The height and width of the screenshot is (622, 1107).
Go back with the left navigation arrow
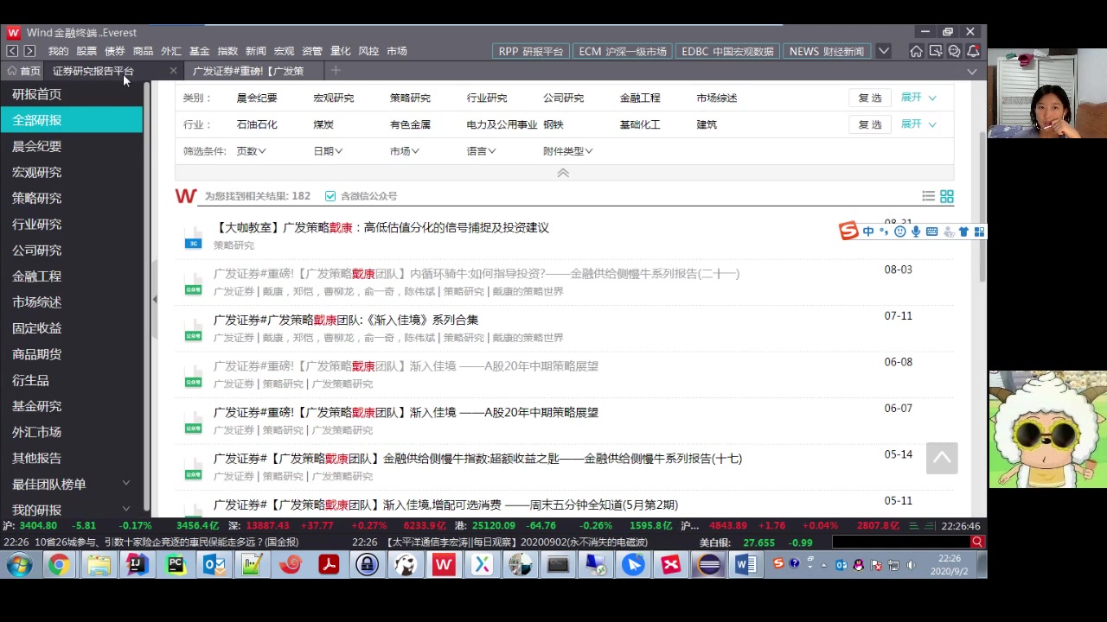[12, 51]
